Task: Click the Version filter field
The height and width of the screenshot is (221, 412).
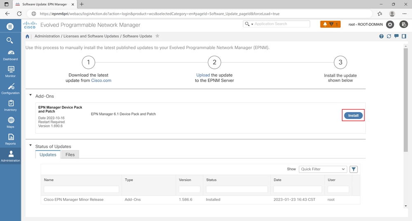Action: pos(189,189)
